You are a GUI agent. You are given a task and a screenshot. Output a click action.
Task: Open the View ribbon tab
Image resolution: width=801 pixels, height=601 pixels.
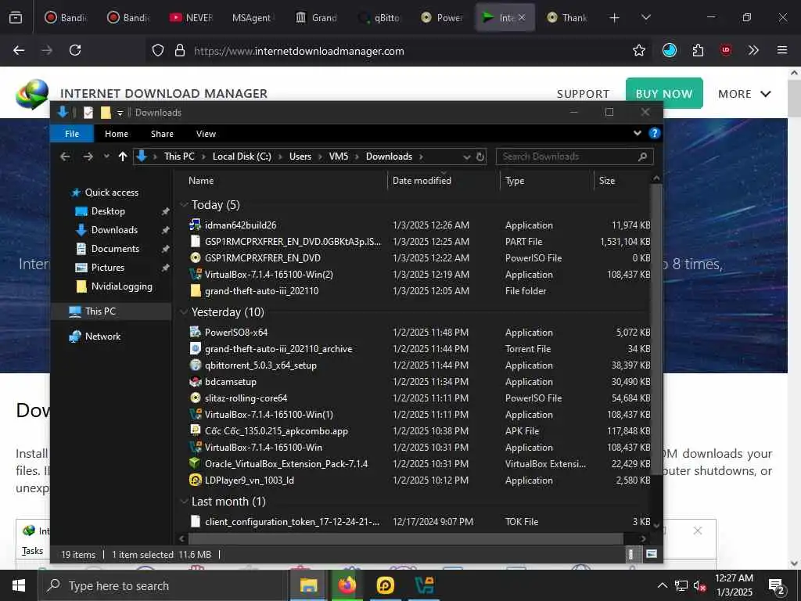[206, 134]
